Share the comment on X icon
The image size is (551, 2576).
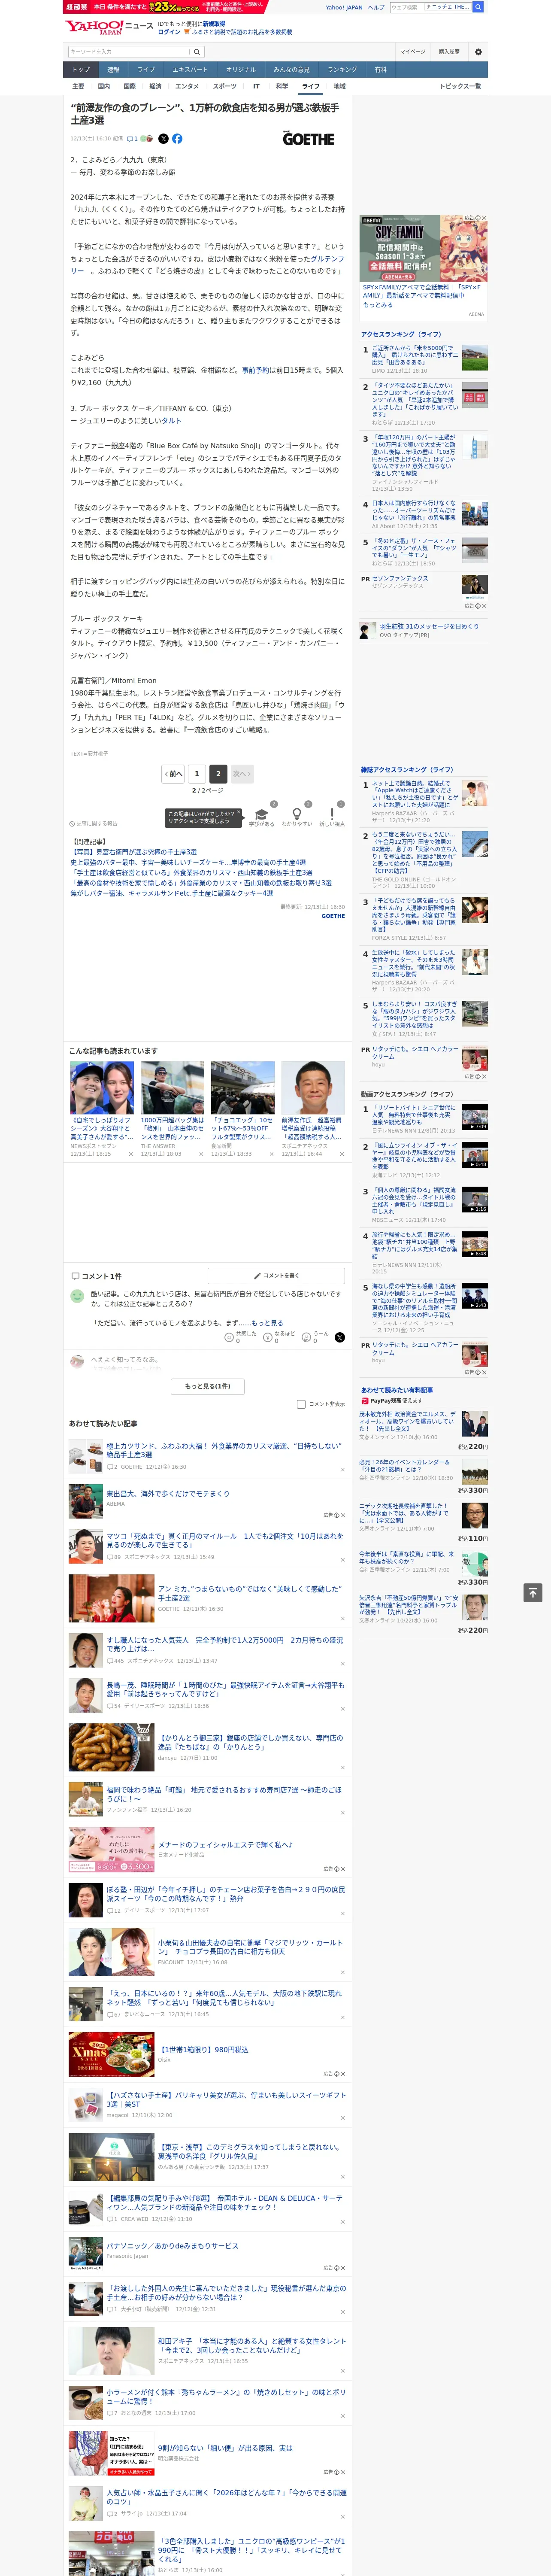pos(340,1337)
